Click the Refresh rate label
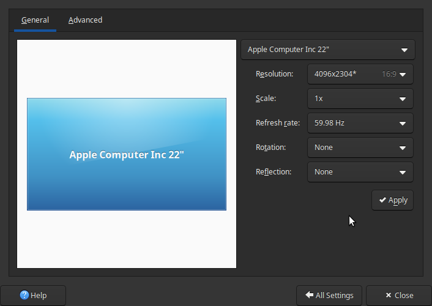The width and height of the screenshot is (432, 306). [278, 123]
